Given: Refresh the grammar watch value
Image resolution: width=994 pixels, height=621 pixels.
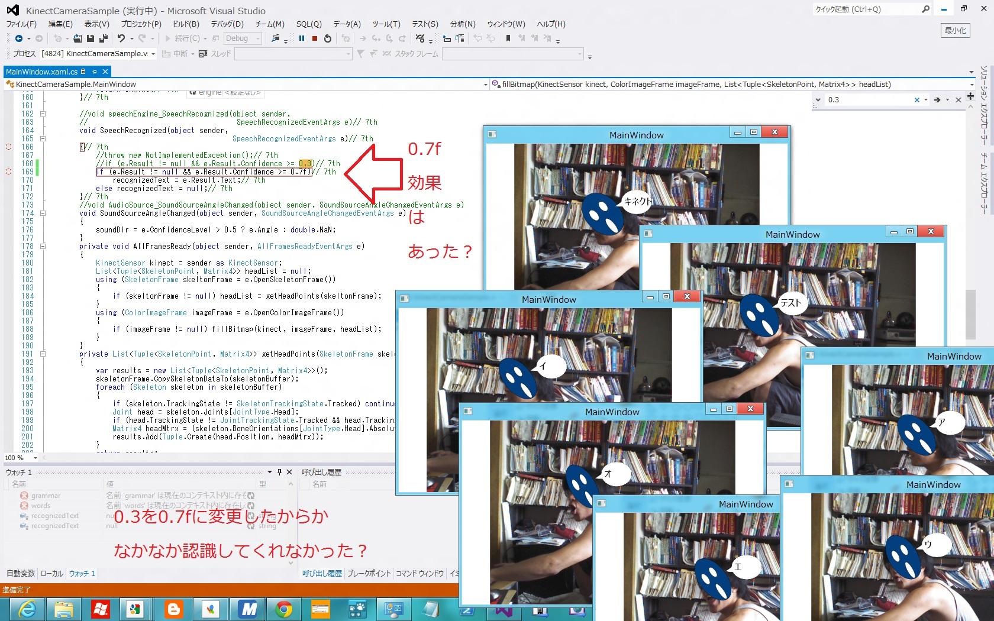Looking at the screenshot, I should 251,496.
